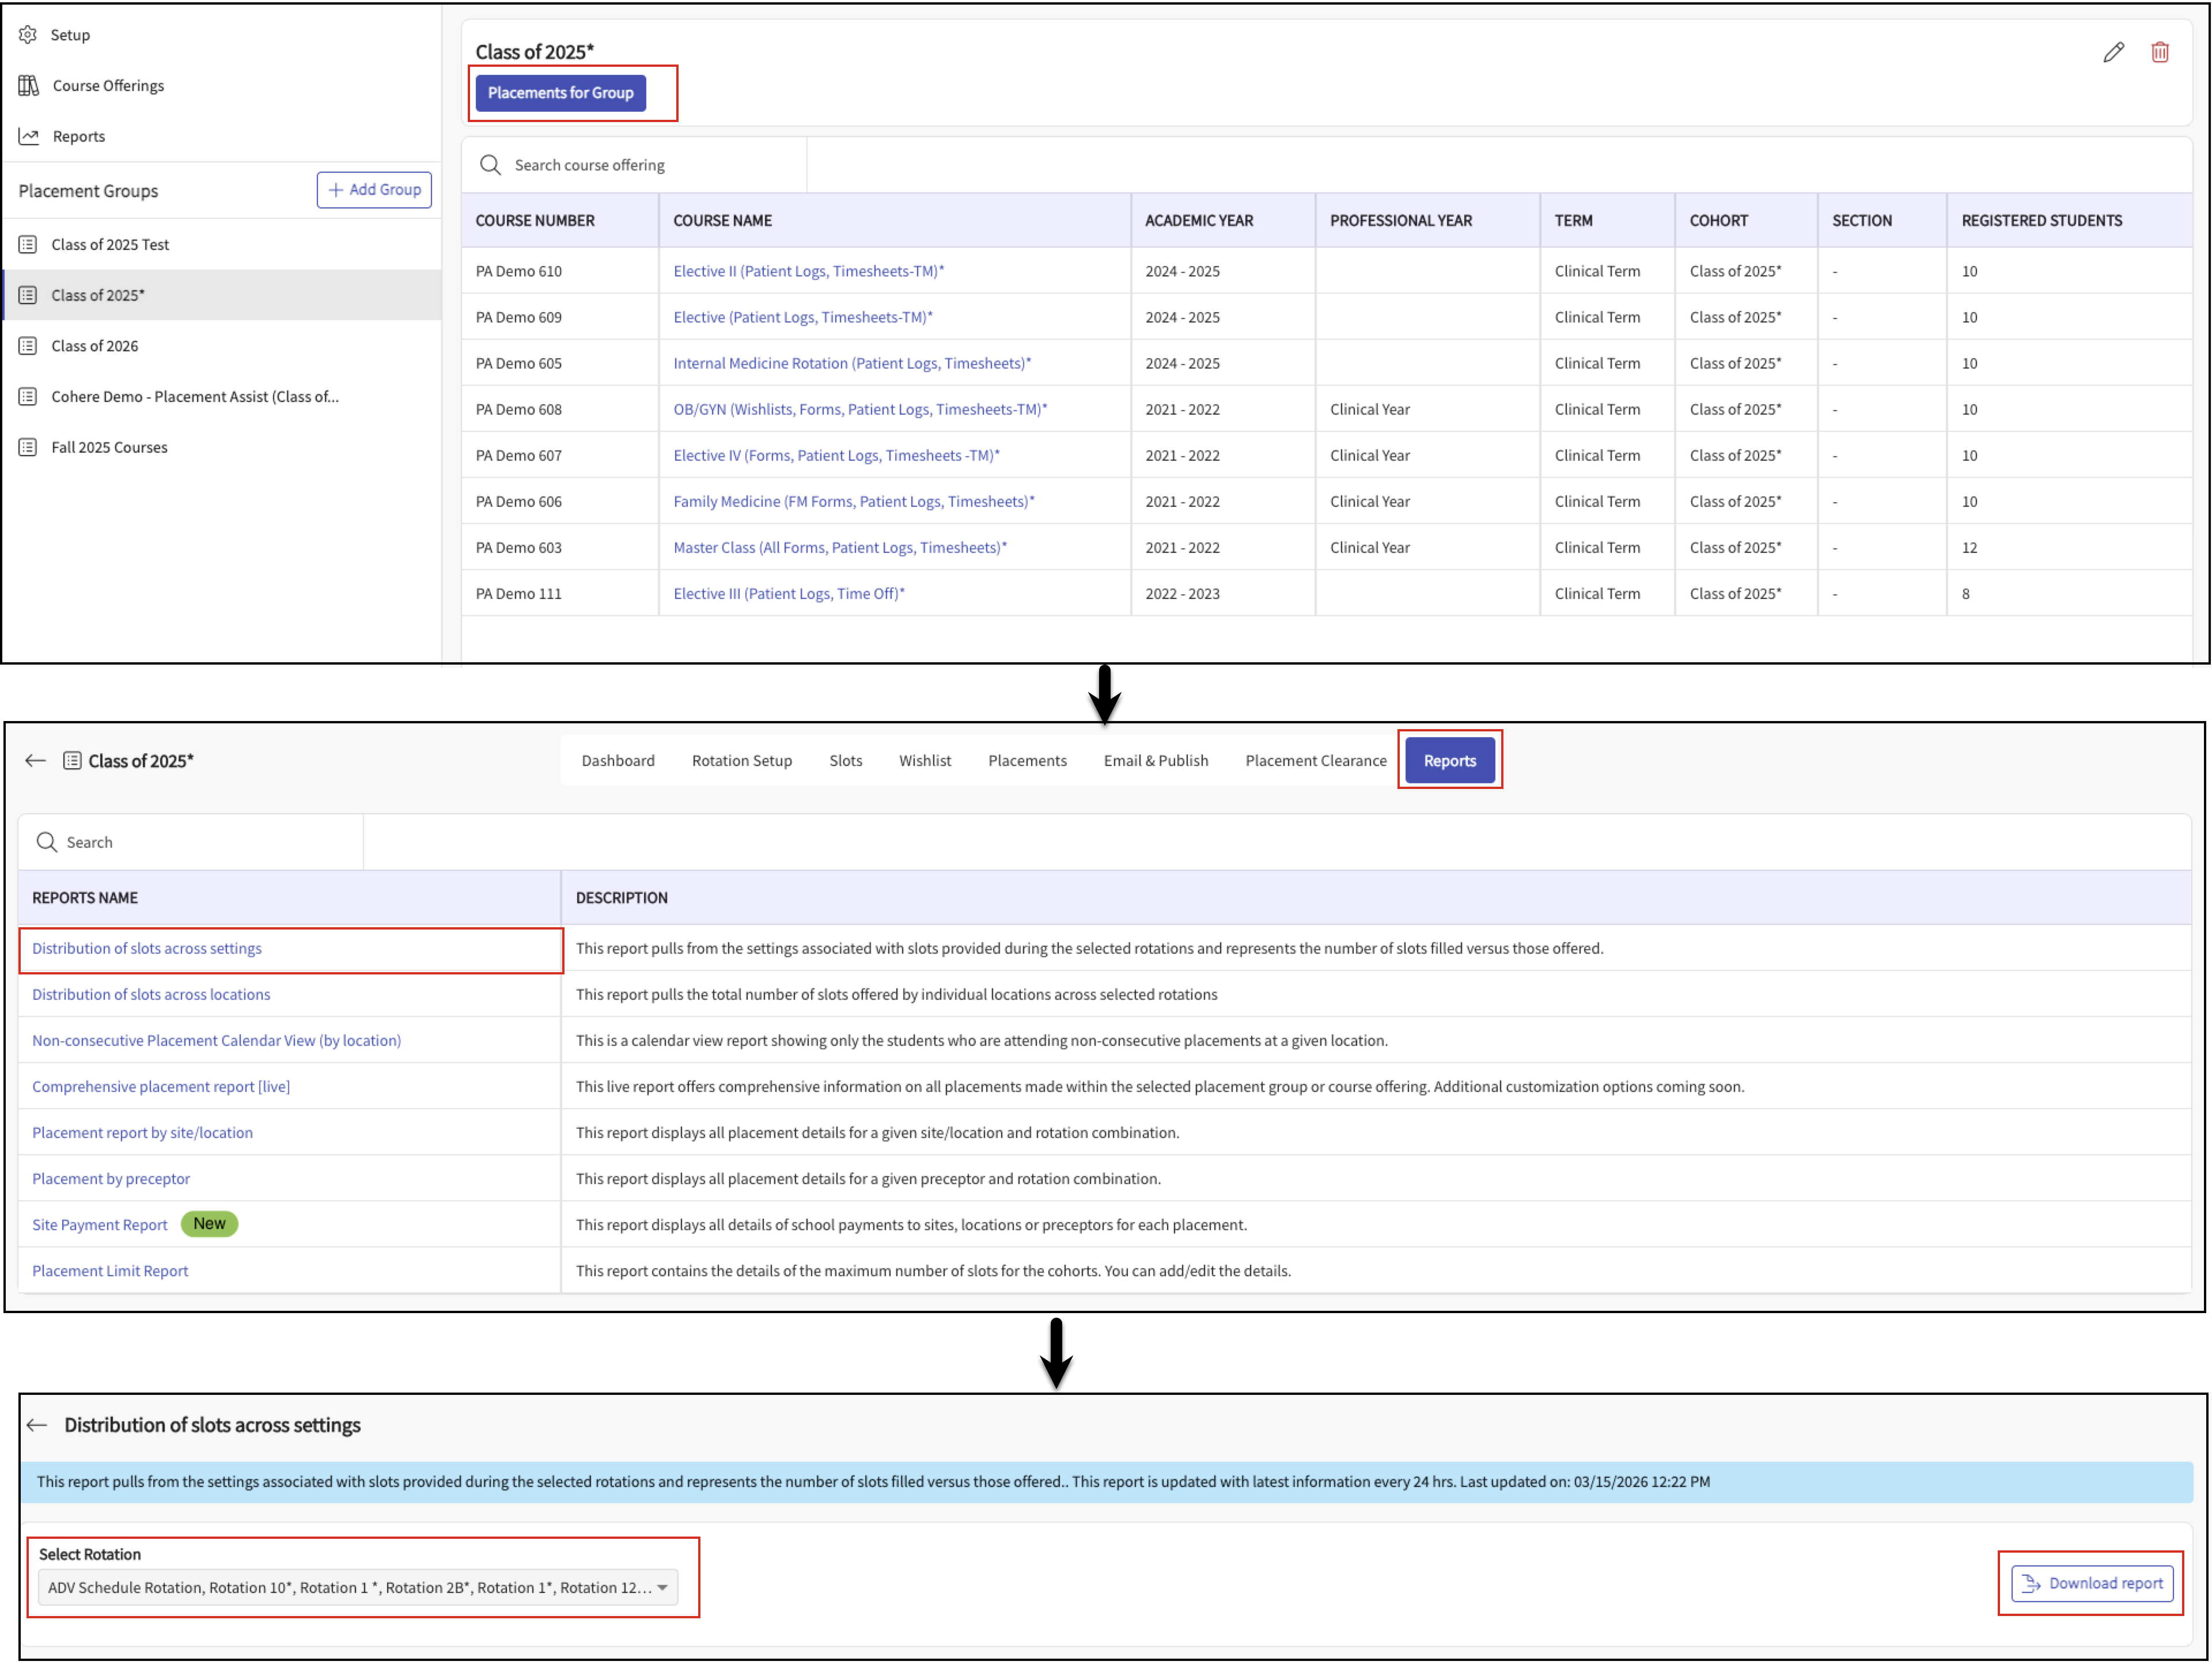The height and width of the screenshot is (1669, 2212).
Task: Click the Download report button
Action: [2092, 1583]
